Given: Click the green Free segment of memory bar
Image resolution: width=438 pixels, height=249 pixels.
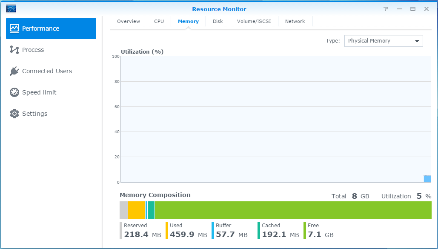Looking at the screenshot, I should (293, 210).
